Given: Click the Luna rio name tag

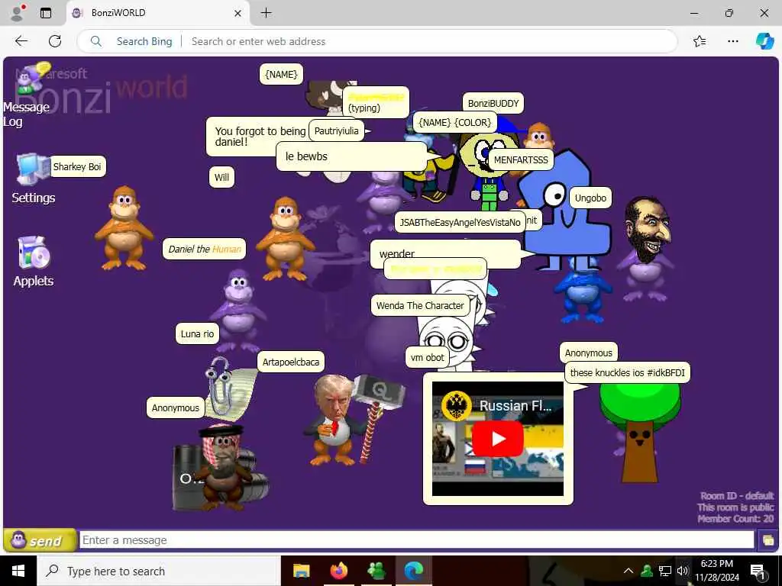Looking at the screenshot, I should coord(197,334).
